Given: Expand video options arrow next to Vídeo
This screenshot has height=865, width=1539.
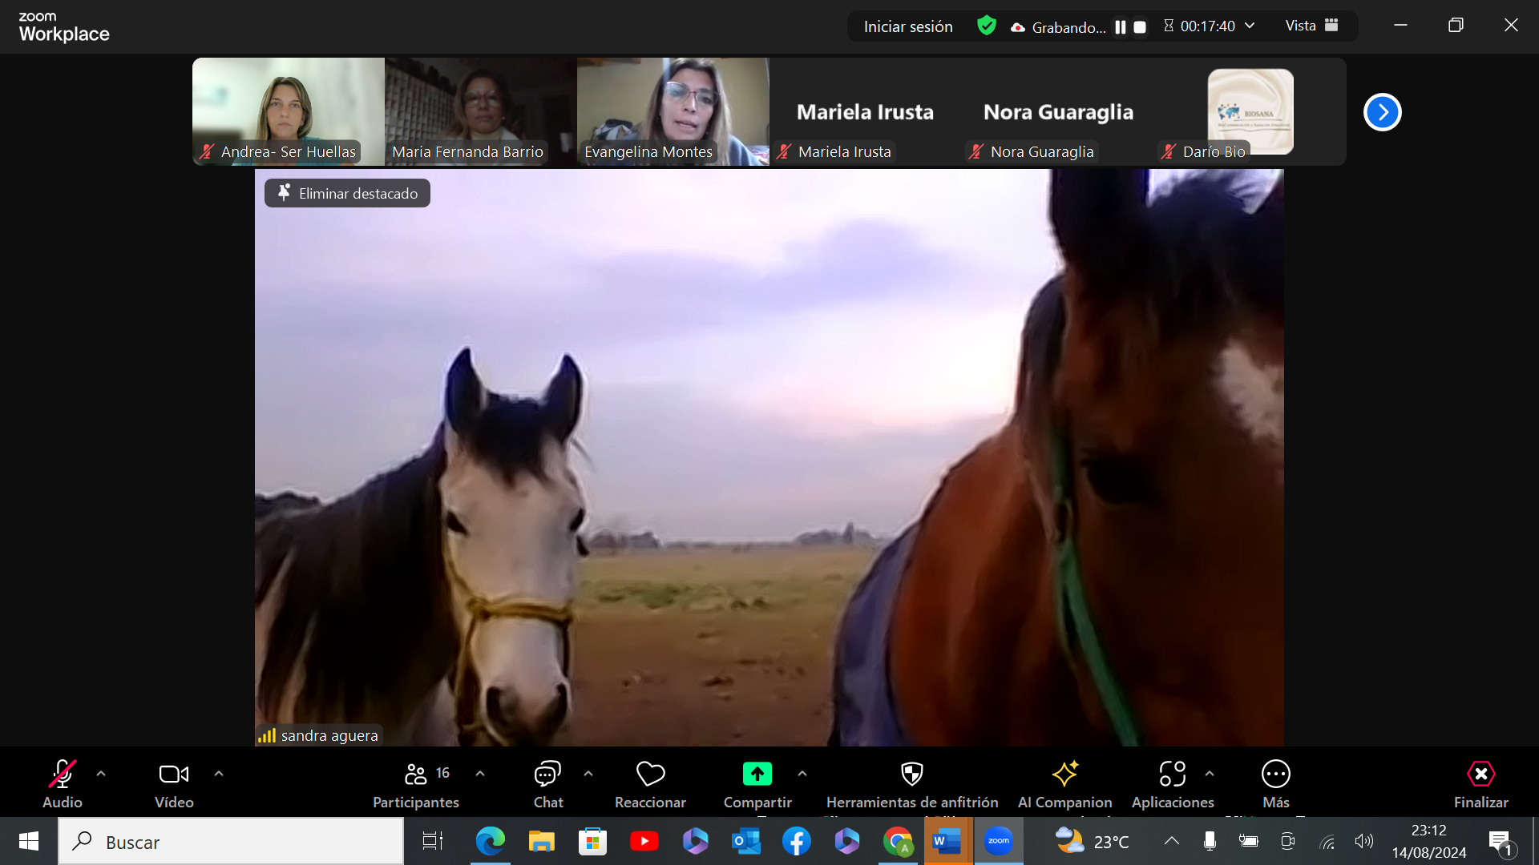Looking at the screenshot, I should coord(219,774).
